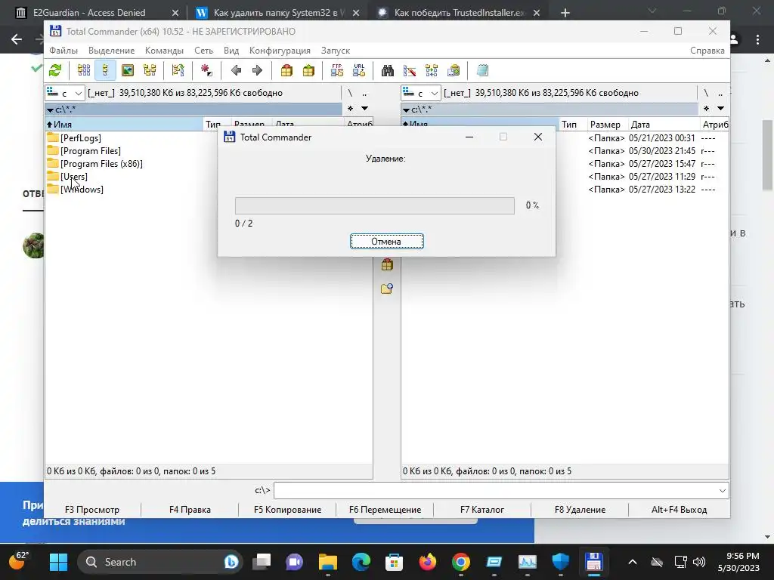
Task: Open the Запуск menu
Action: (x=335, y=51)
